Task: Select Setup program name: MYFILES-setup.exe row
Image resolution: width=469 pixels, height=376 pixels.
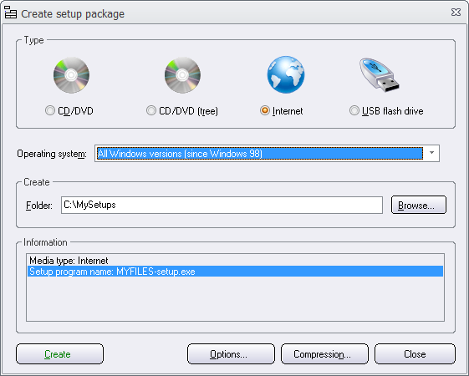Action: [x=235, y=272]
